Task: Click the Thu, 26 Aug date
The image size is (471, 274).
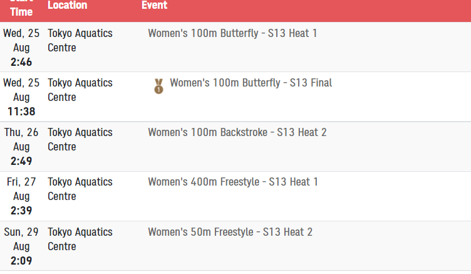Action: tap(21, 139)
